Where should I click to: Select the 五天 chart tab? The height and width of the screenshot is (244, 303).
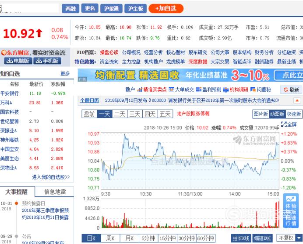click(x=165, y=114)
